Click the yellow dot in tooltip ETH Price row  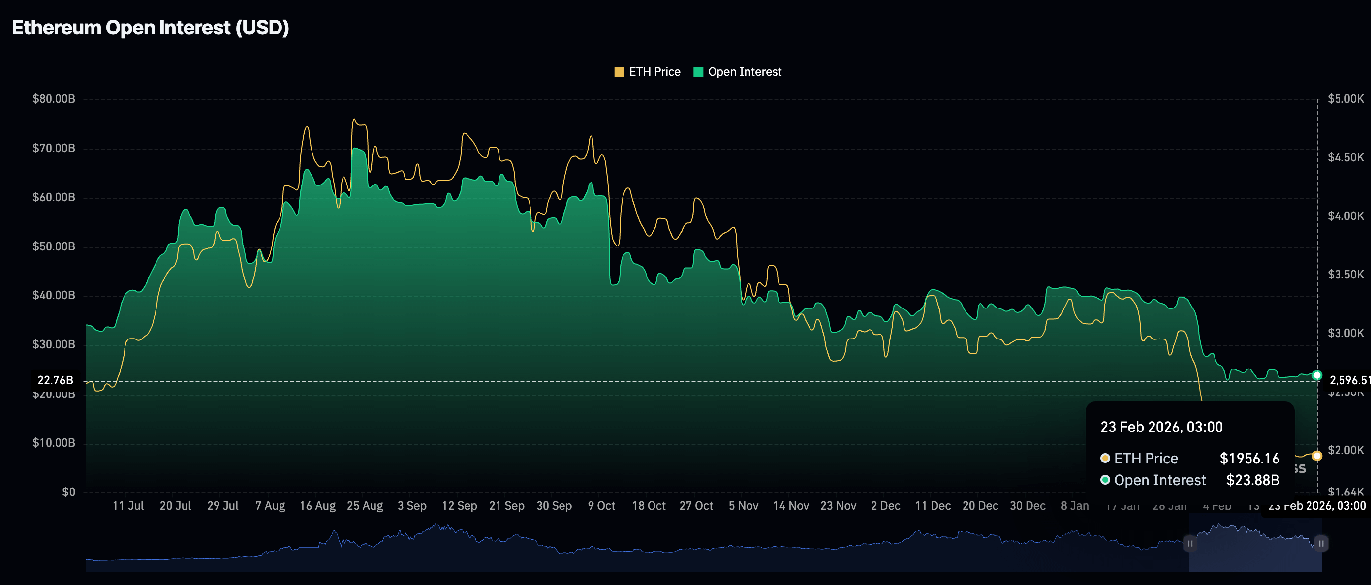pyautogui.click(x=1105, y=459)
